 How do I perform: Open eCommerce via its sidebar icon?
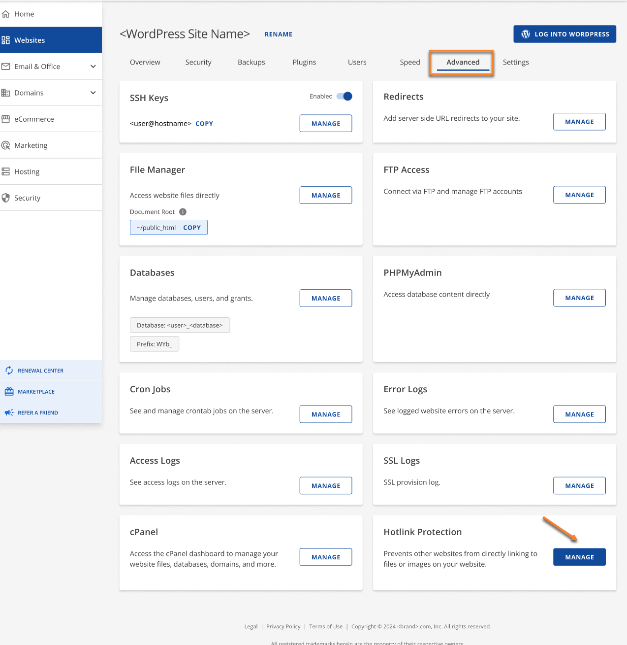click(7, 119)
